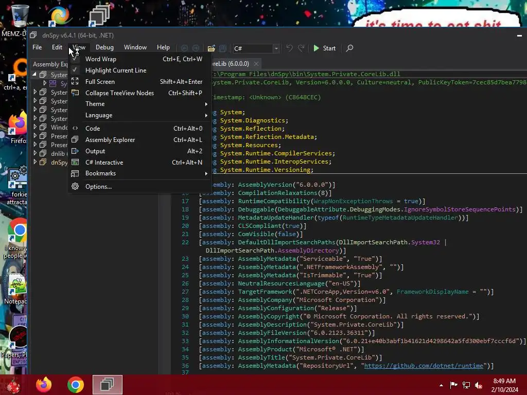The height and width of the screenshot is (395, 527).
Task: Expand the Theme submenu
Action: [139, 104]
